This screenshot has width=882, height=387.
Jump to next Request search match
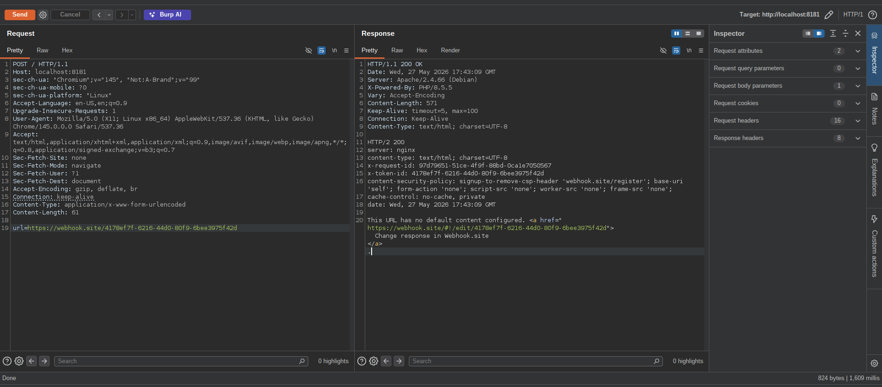click(x=44, y=361)
